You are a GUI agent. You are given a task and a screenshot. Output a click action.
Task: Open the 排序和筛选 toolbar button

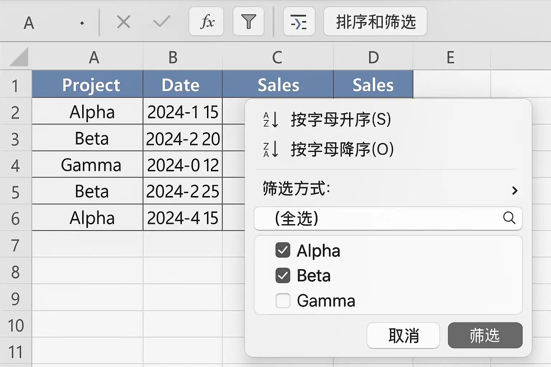click(375, 22)
